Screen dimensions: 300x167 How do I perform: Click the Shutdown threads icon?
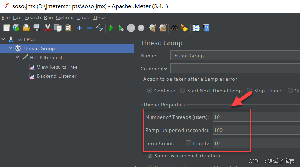point(141,28)
